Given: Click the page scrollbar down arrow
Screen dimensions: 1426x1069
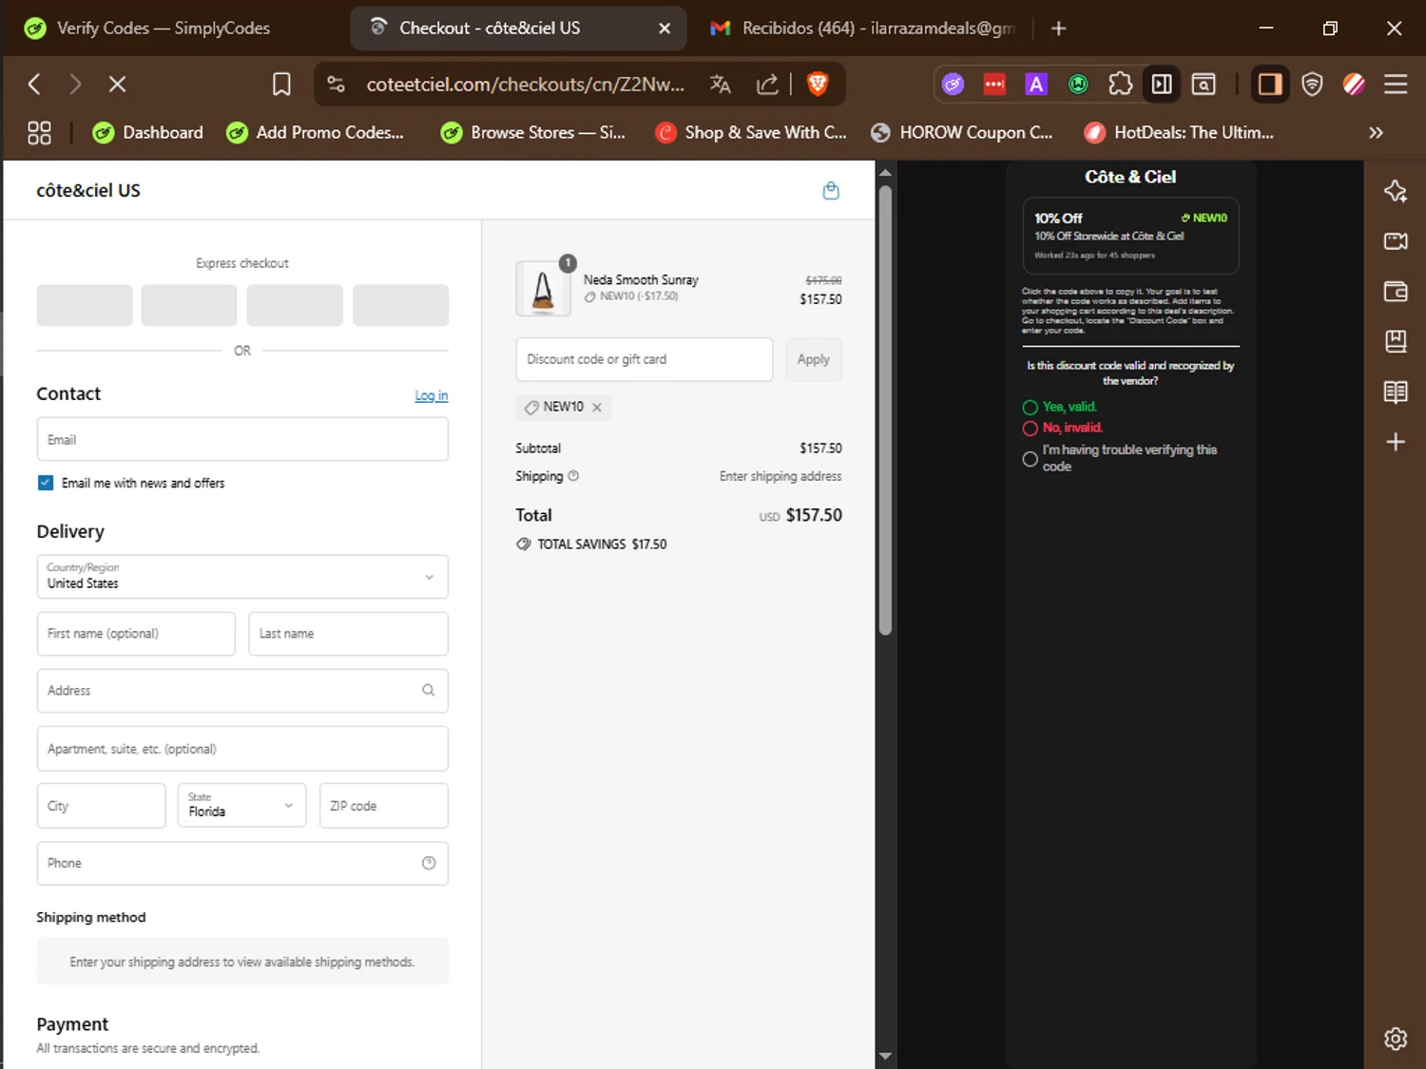Looking at the screenshot, I should pos(885,1056).
